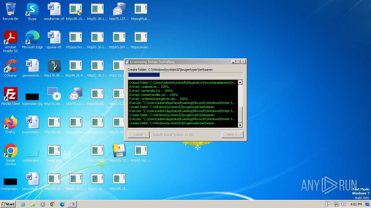This screenshot has width=371, height=208.
Task: Select the Setup.exe desktop icon
Action: coord(54,153)
